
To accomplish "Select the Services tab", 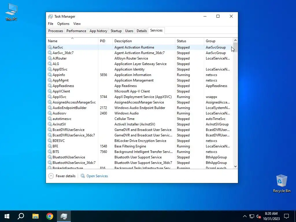I will pyautogui.click(x=156, y=30).
